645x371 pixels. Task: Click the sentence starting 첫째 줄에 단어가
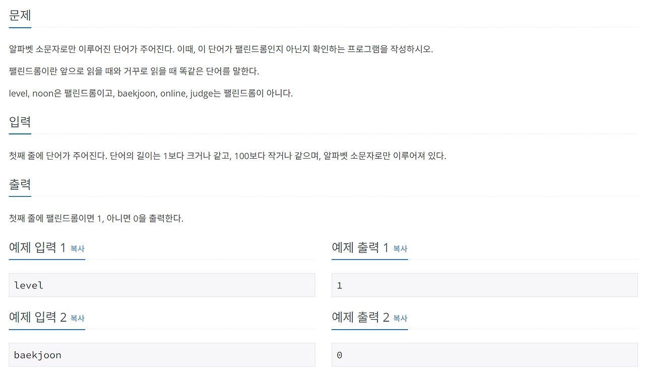tap(228, 156)
